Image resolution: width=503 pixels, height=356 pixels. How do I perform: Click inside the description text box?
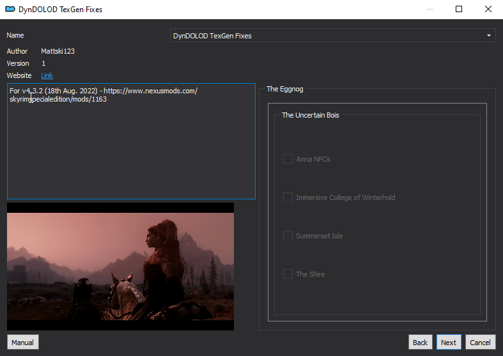[x=131, y=141]
